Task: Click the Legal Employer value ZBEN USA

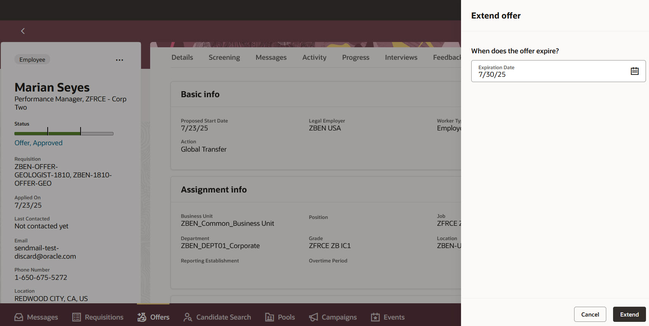Action: tap(325, 128)
